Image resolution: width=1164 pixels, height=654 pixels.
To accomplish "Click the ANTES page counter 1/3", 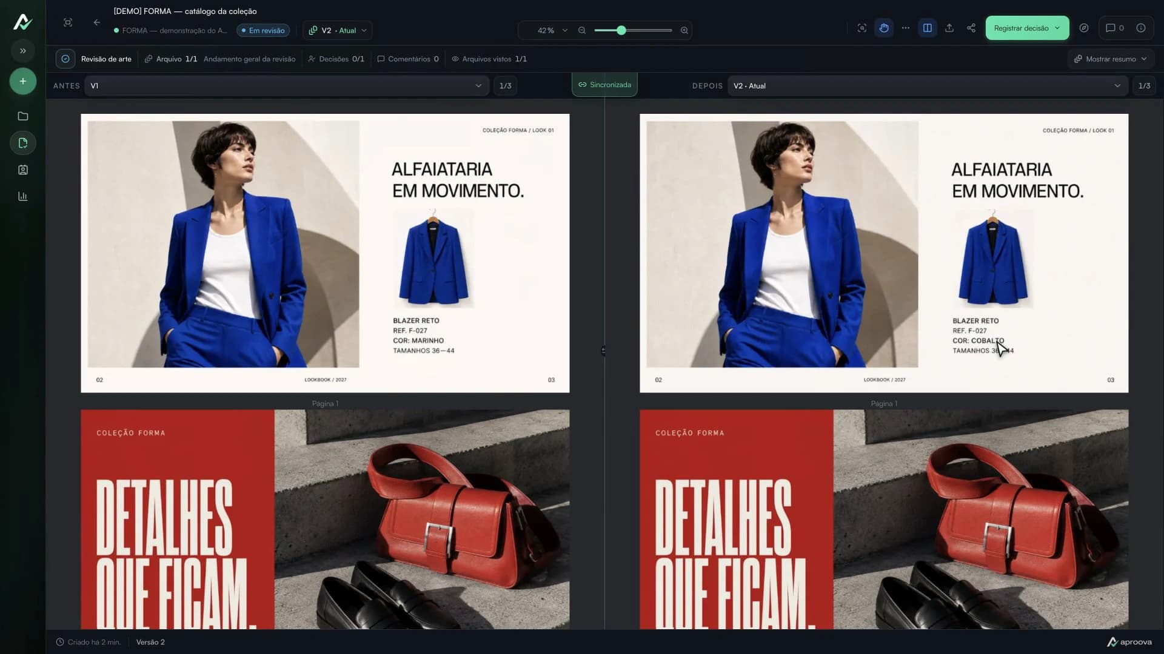I will 505,86.
